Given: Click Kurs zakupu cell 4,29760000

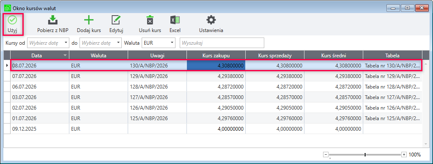Looking at the screenshot, I should 216,118.
